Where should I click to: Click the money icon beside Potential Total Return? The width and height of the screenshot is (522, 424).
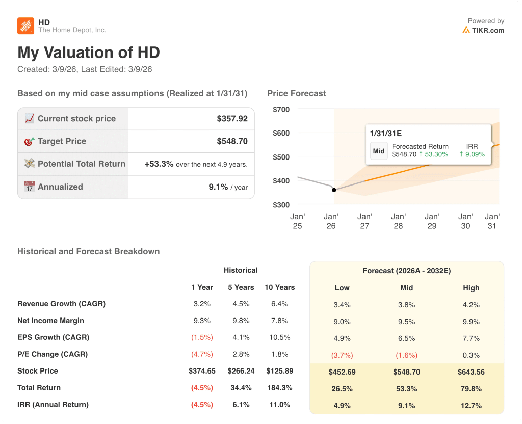coord(30,164)
